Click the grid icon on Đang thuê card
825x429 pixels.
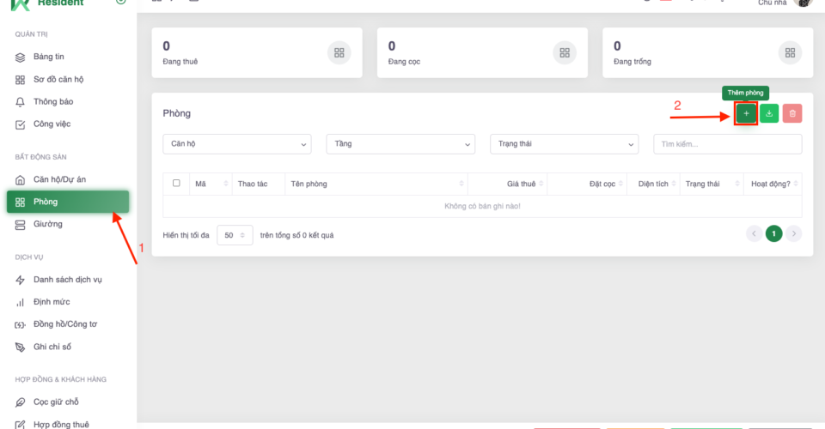pyautogui.click(x=339, y=53)
